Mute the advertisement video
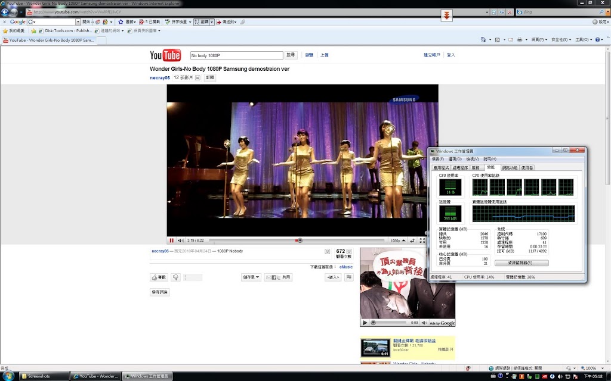 (424, 323)
